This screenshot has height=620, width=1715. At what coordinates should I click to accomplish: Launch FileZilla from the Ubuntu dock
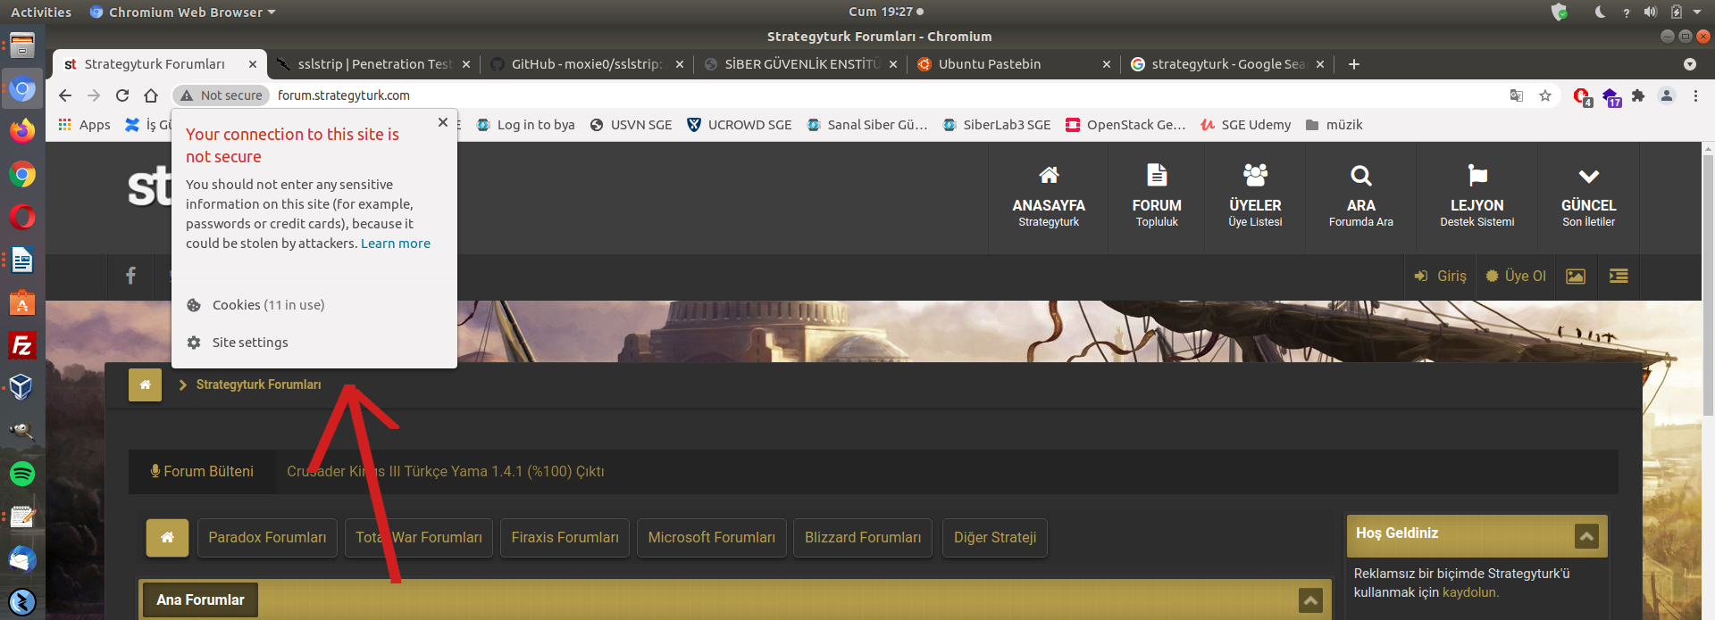[22, 345]
